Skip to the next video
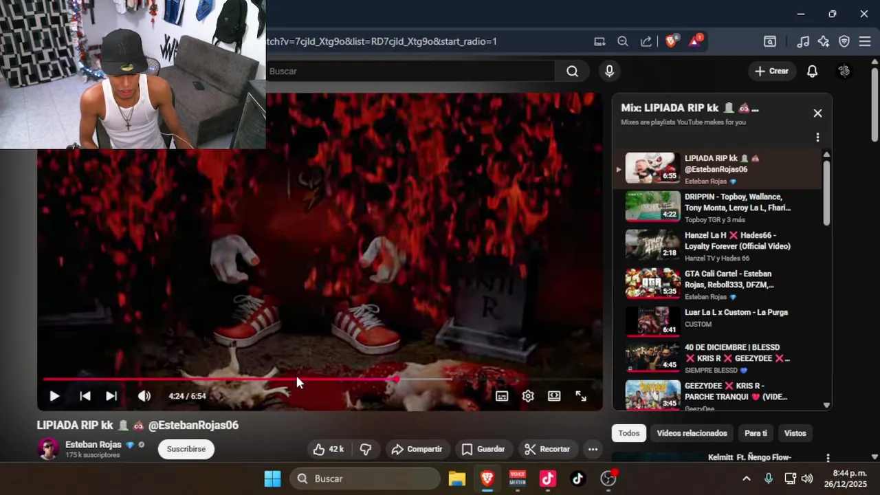 [111, 396]
